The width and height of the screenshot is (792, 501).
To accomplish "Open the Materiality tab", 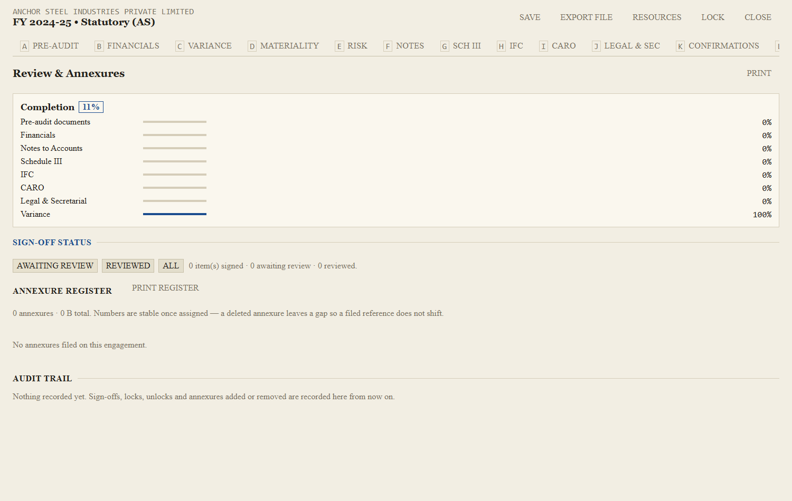I will pyautogui.click(x=284, y=46).
